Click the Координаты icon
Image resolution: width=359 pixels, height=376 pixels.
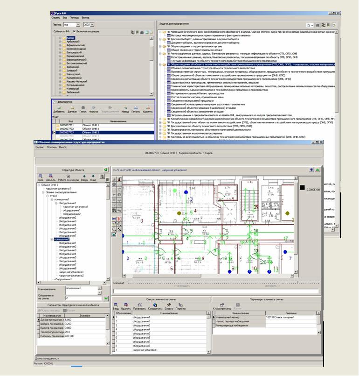[155, 305]
